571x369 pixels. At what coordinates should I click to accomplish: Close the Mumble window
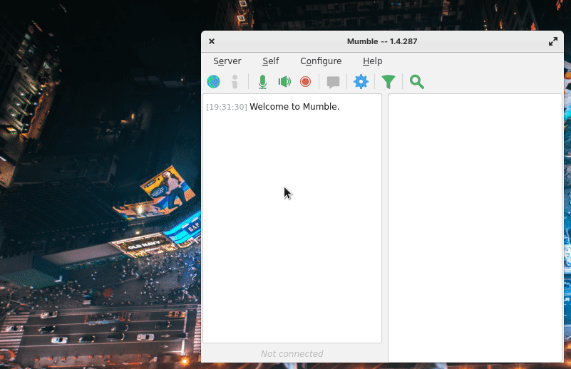point(212,41)
